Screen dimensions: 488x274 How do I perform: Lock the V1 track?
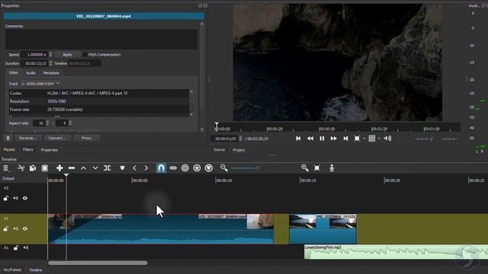[x=5, y=228]
